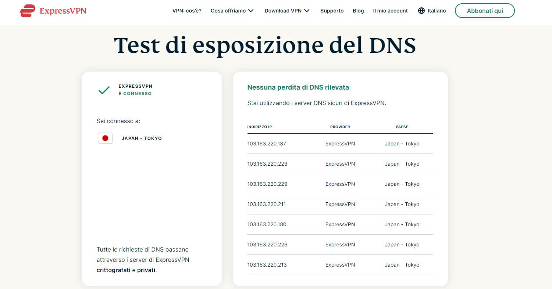Click the PAESE column header
552x289 pixels.
pos(402,127)
